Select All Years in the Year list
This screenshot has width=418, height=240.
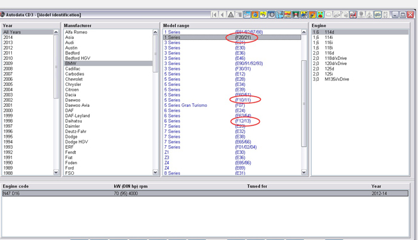coord(27,32)
